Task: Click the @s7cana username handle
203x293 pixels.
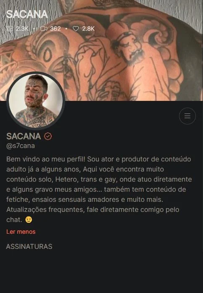Action: [x=21, y=146]
